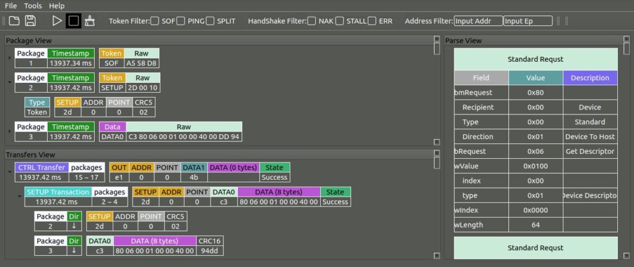Open the Tools menu

coord(33,6)
